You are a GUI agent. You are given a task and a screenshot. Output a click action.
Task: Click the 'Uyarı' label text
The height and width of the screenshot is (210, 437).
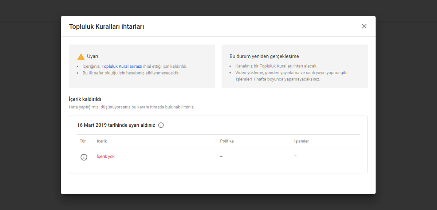[x=92, y=57]
